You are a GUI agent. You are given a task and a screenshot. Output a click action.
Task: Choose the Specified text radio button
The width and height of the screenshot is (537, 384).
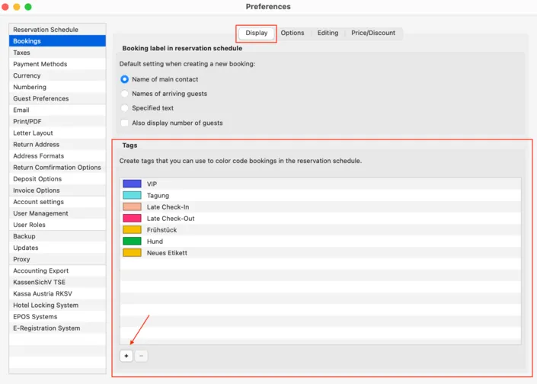(x=125, y=108)
